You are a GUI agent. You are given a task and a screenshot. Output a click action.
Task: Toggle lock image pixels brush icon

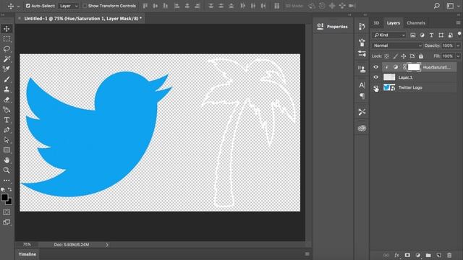[x=395, y=56]
